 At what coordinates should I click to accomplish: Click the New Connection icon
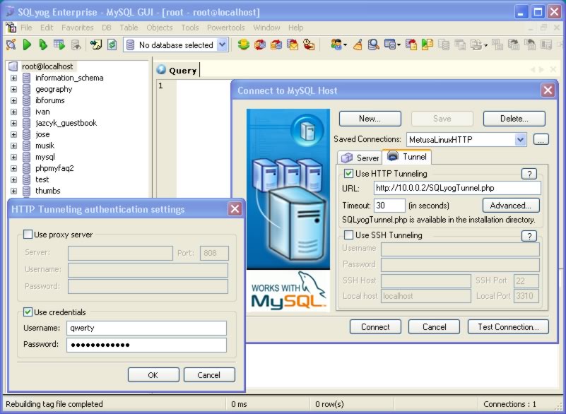(10, 44)
